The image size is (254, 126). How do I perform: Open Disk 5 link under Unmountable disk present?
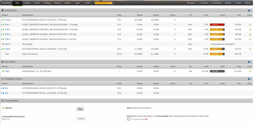tap(4, 119)
